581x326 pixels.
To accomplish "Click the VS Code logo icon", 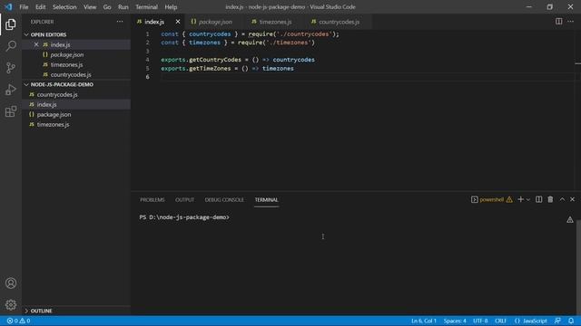I will [8, 6].
